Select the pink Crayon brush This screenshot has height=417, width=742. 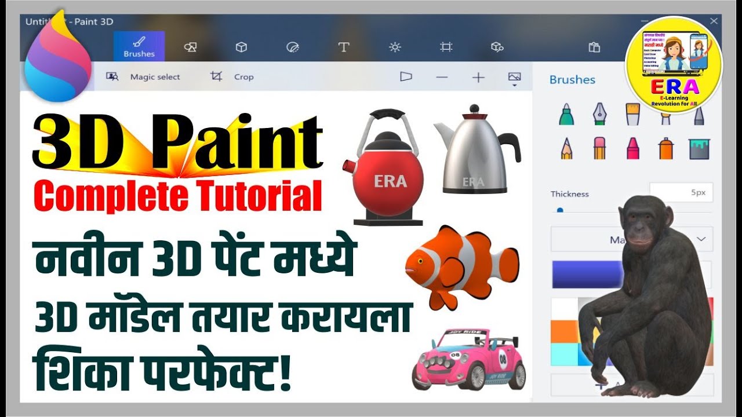[x=632, y=148]
